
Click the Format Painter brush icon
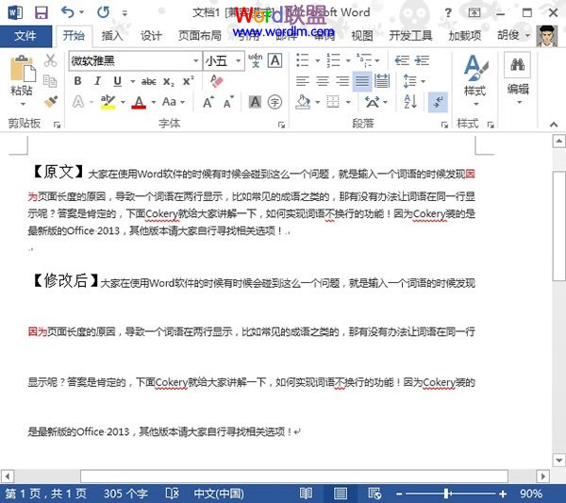tap(51, 101)
